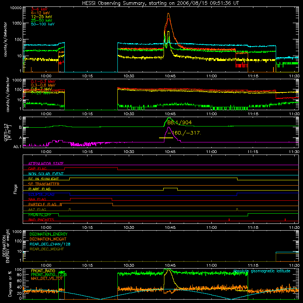This screenshot has width=303, height=303.
Task: Click the NON_SOLAR_EVENT flag label
Action: click(46, 174)
